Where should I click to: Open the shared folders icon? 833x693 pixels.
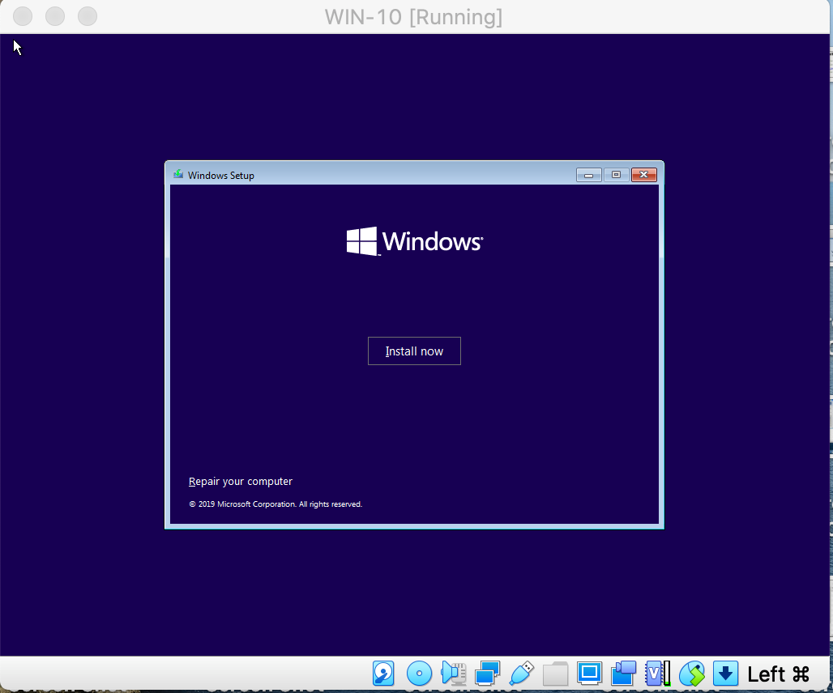(x=555, y=674)
